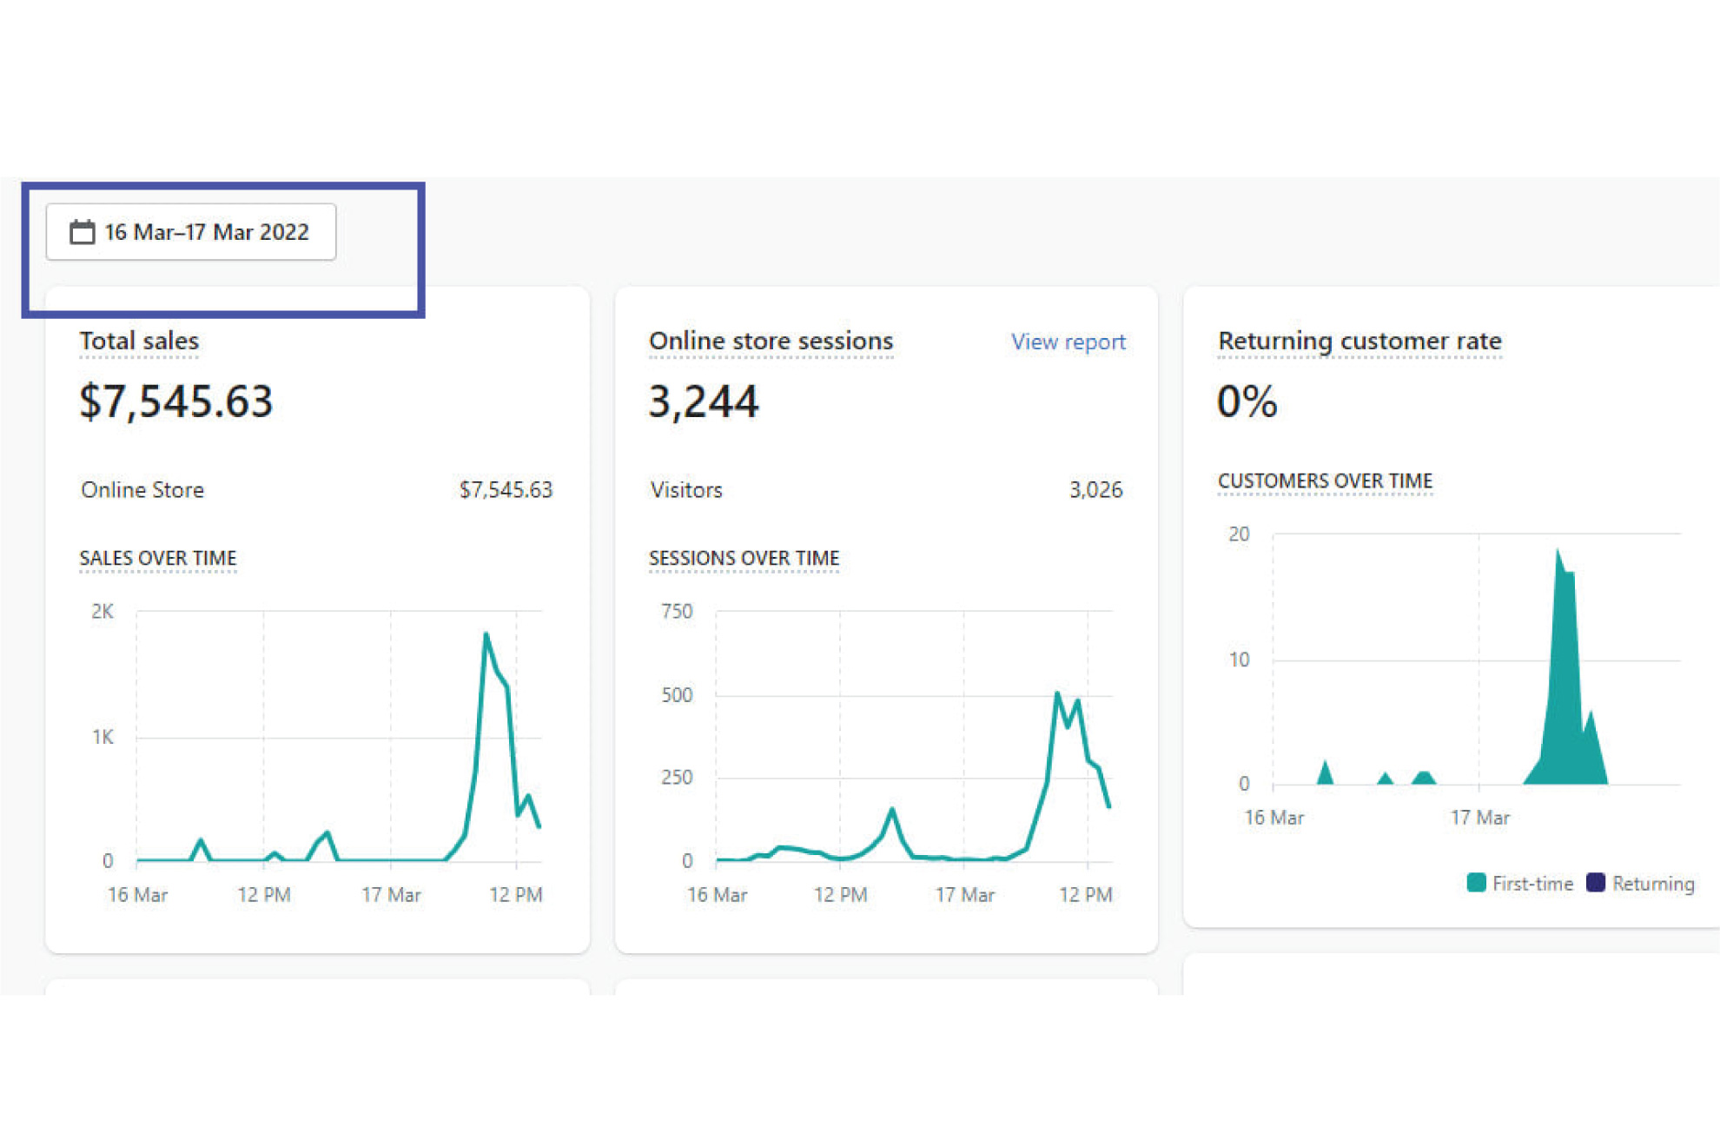Open the 16 Mar–17 Mar 2022 date range

tap(206, 232)
